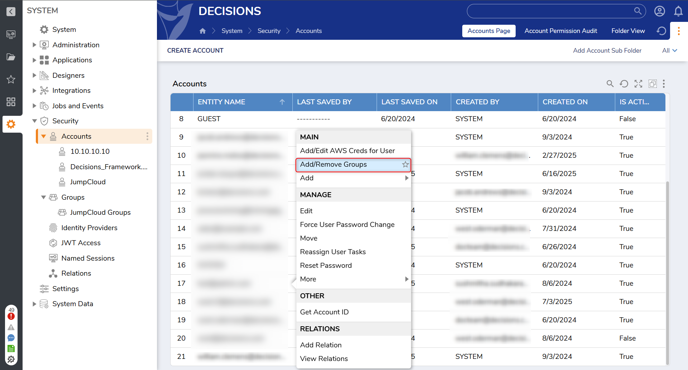This screenshot has width=688, height=370.
Task: Open the All filter dropdown
Action: (x=669, y=51)
